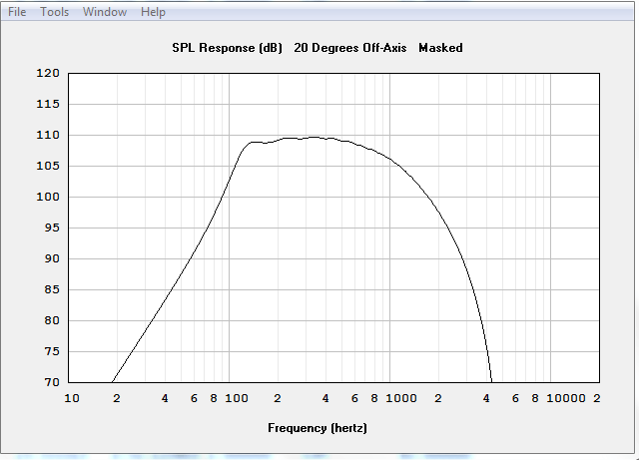Click the 95 value on the dB axis
The image size is (639, 460).
click(x=52, y=228)
